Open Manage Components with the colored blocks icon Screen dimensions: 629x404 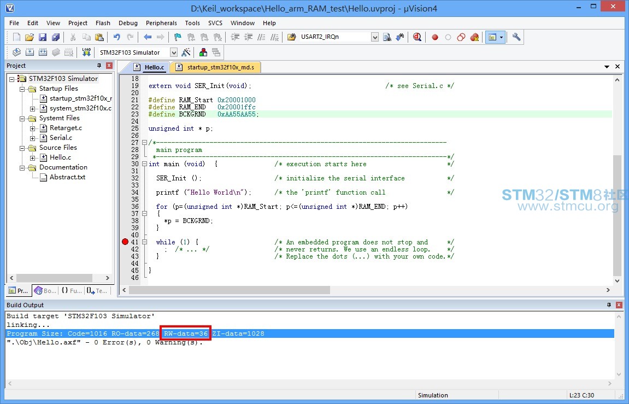pyautogui.click(x=203, y=52)
